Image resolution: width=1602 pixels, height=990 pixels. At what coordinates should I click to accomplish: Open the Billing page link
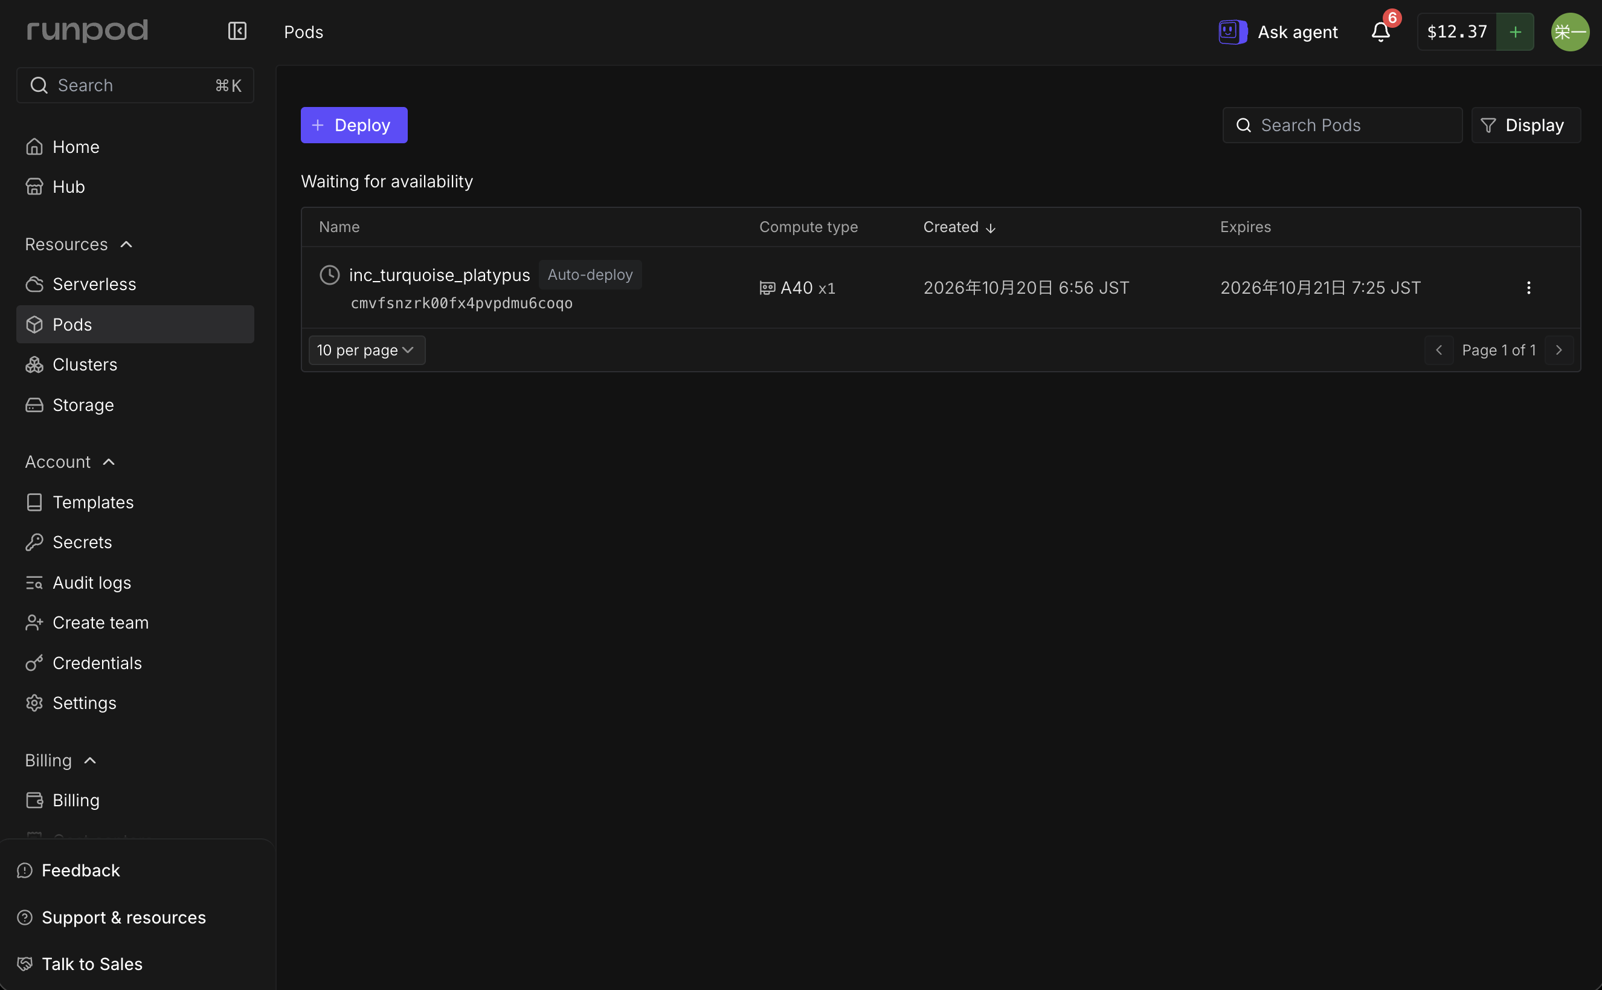[135, 800]
